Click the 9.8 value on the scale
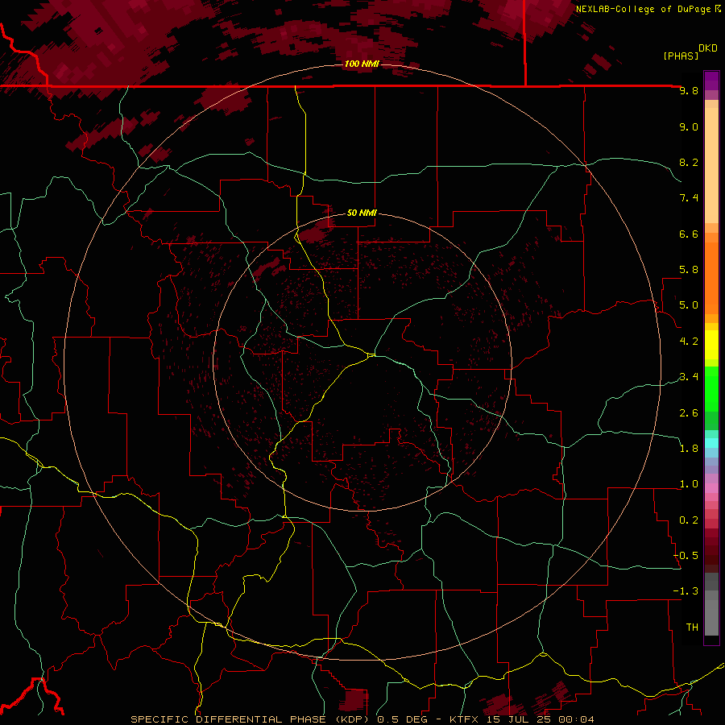725x725 pixels. pos(689,90)
